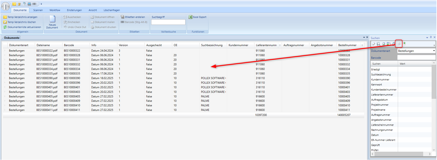Click the green plus add icon

(x=404, y=43)
